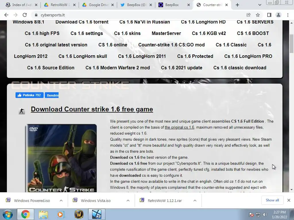Open Cs 1.6 high FPS link
Image resolution: width=294 pixels, height=220 pixels.
42,33
